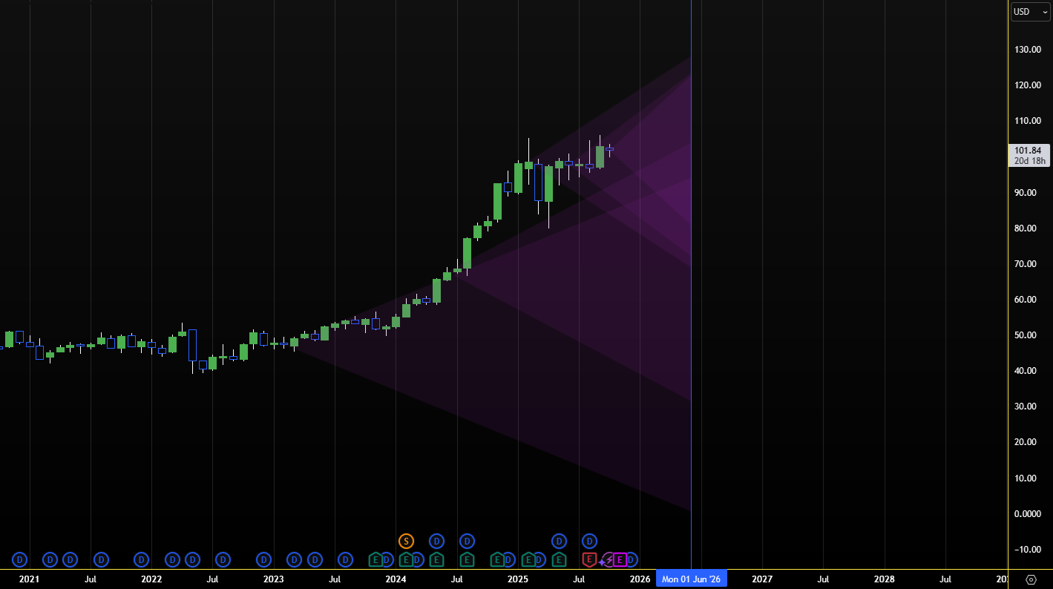This screenshot has width=1053, height=589.
Task: Click the Mon 01 Jun '26 date label
Action: pos(691,579)
